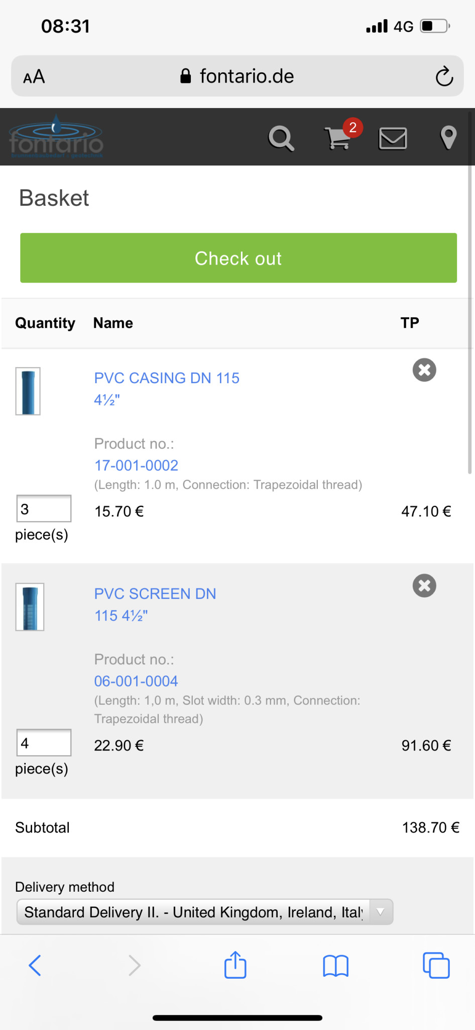The image size is (475, 1030).
Task: Remove PVC Casing DN 115 from basket
Action: tap(424, 370)
